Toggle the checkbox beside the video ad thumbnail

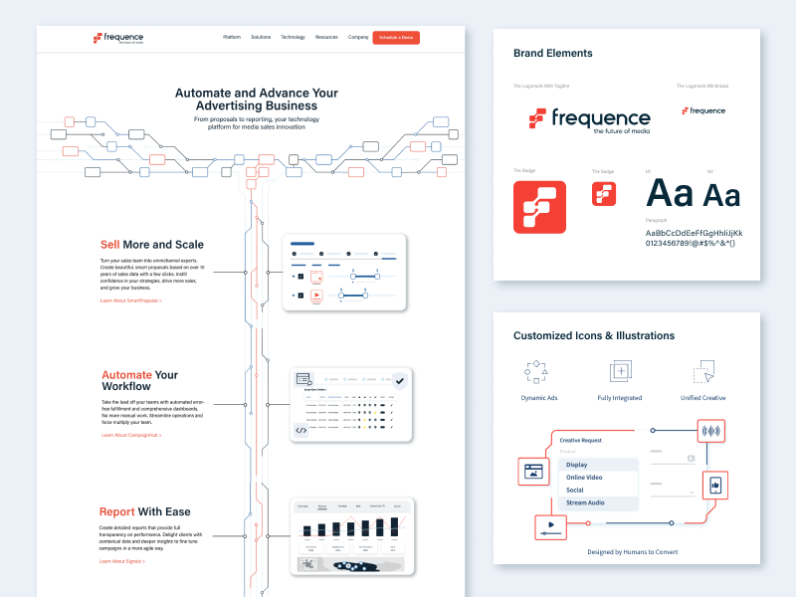click(x=300, y=296)
